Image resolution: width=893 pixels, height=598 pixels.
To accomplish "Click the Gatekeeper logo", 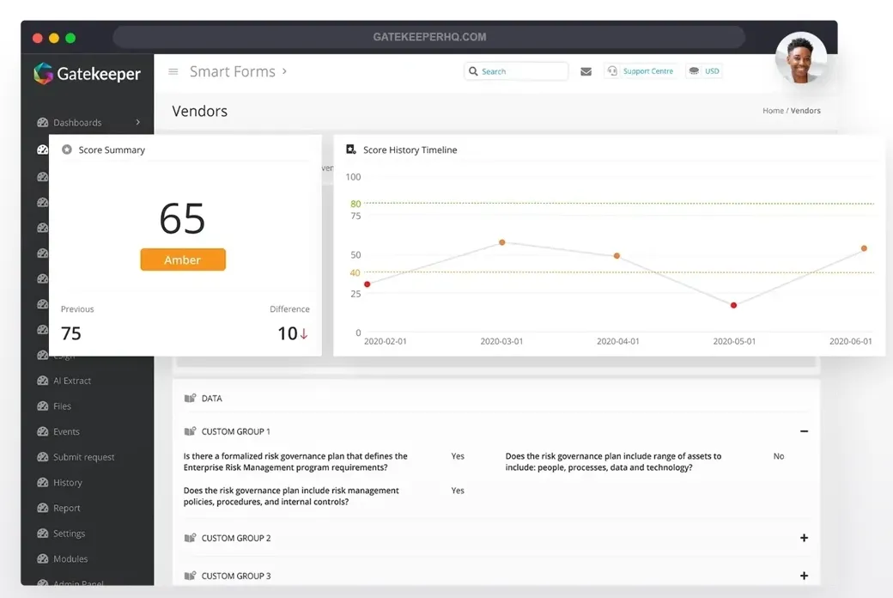I will tap(88, 74).
